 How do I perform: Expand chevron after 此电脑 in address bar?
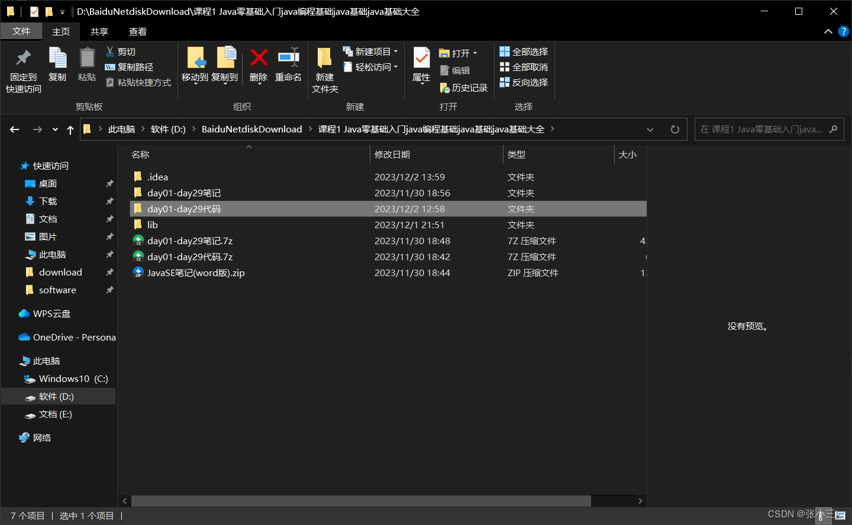[143, 129]
